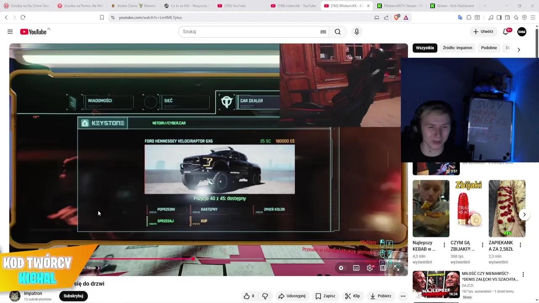Go back with browser back arrow

(x=6, y=17)
